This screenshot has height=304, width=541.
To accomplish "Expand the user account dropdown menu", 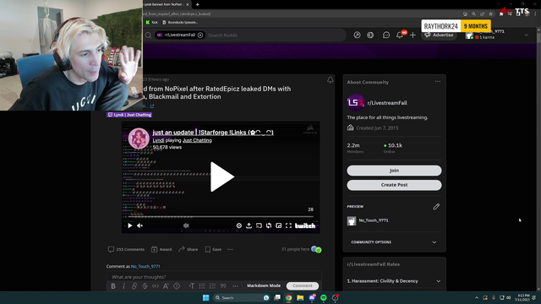I will click(x=526, y=35).
